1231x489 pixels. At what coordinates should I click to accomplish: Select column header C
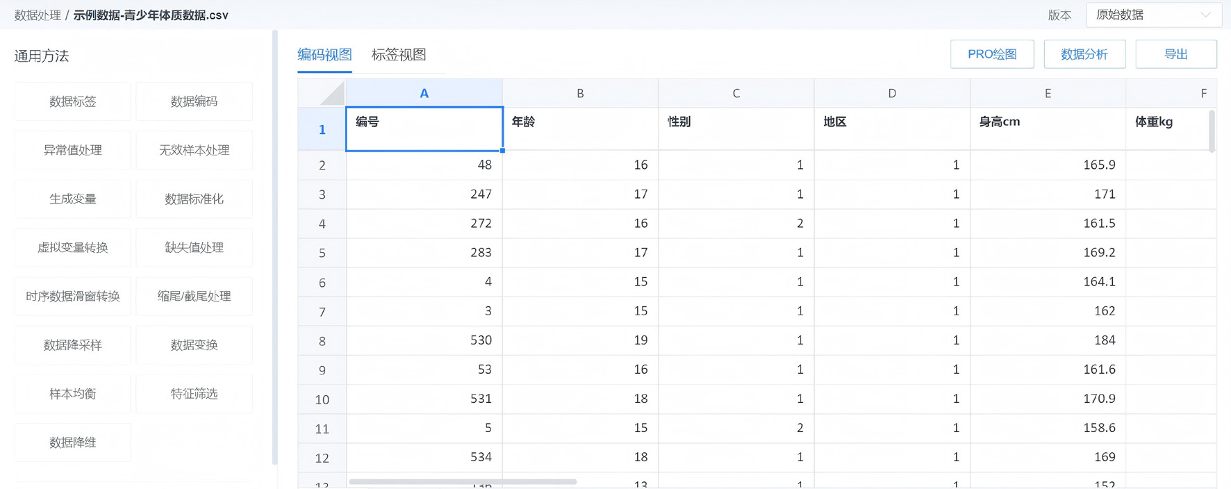(x=736, y=93)
